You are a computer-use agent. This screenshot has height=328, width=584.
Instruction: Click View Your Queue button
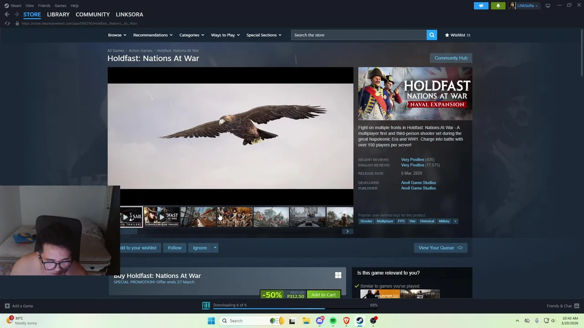pos(440,248)
